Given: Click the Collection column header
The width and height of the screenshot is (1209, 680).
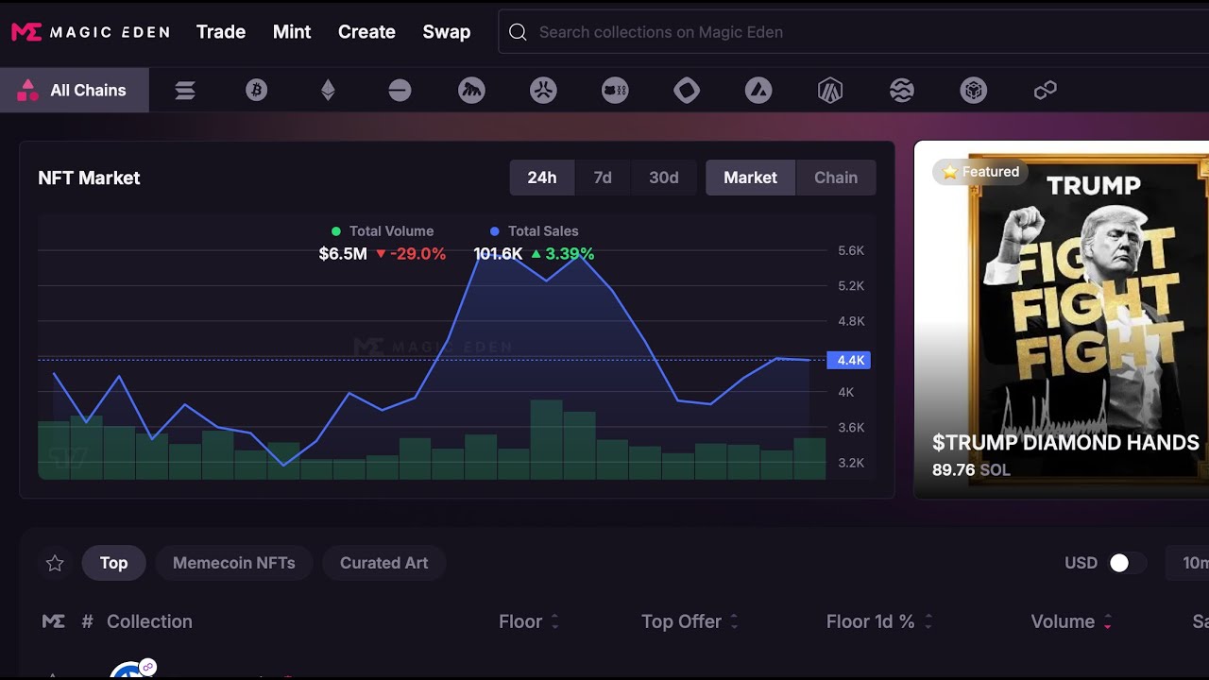Looking at the screenshot, I should [149, 621].
